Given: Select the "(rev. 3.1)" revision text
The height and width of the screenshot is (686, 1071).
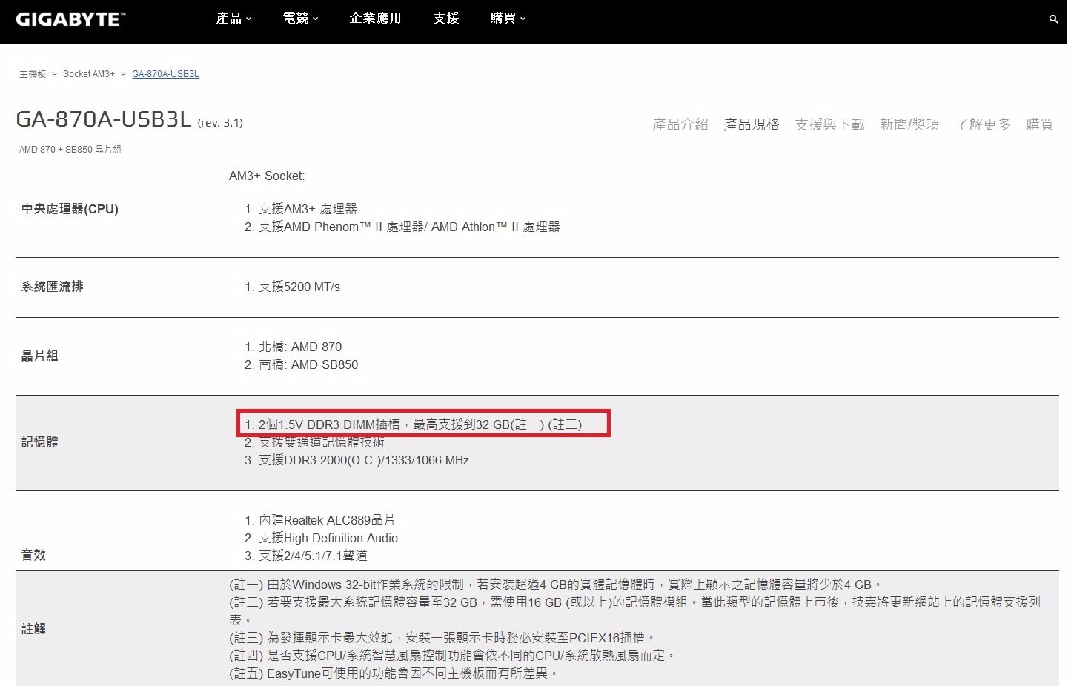Looking at the screenshot, I should [220, 123].
